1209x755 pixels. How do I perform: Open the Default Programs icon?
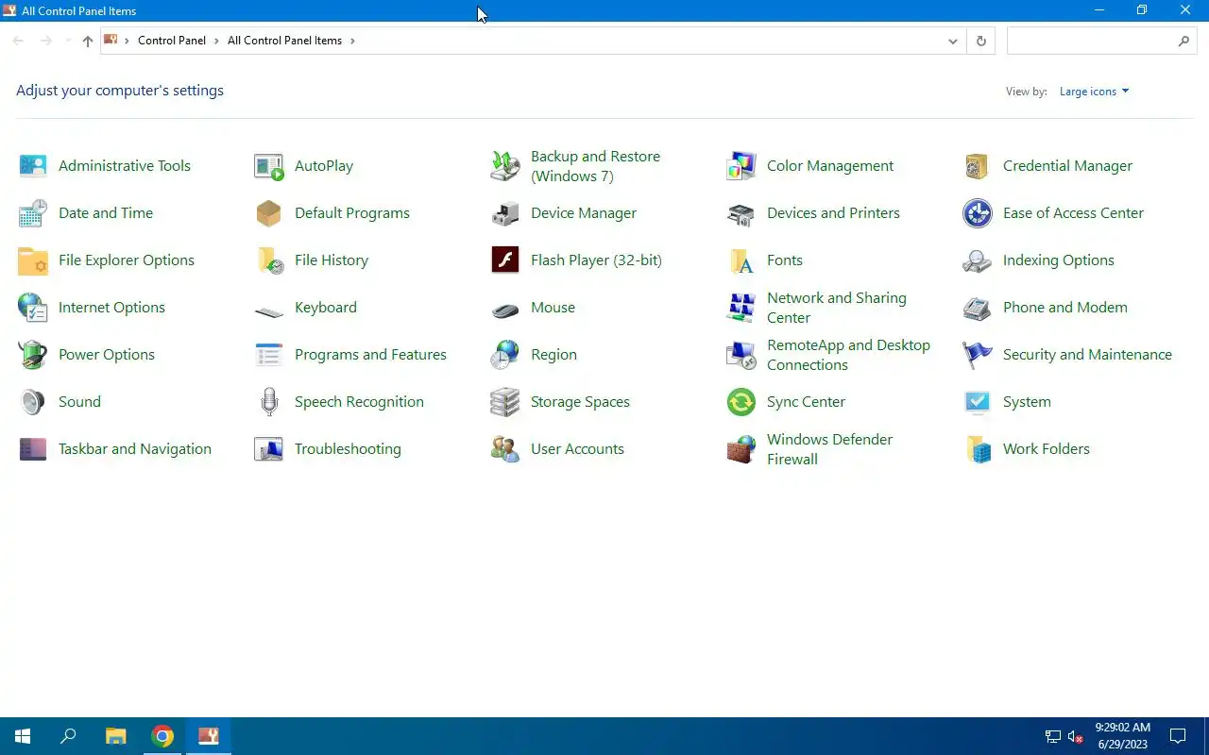(269, 213)
